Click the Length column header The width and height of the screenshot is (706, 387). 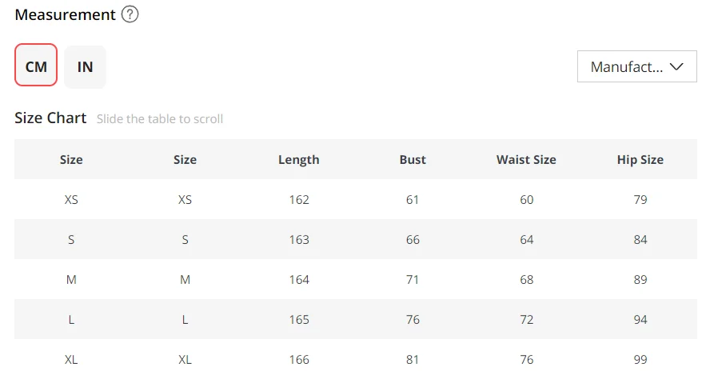click(298, 159)
